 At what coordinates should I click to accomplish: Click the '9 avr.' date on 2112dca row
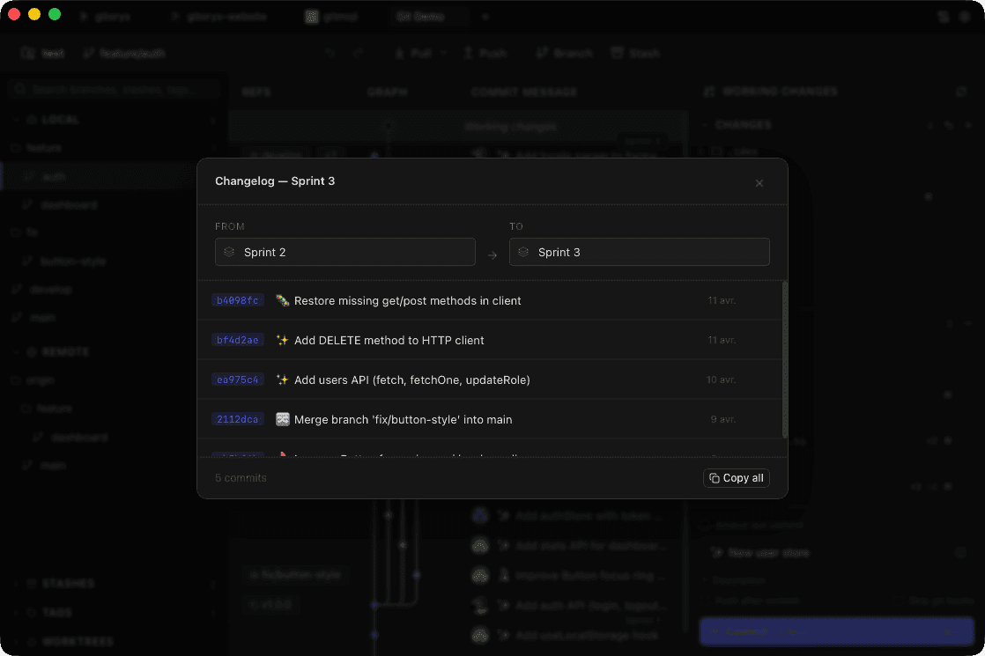pyautogui.click(x=723, y=419)
